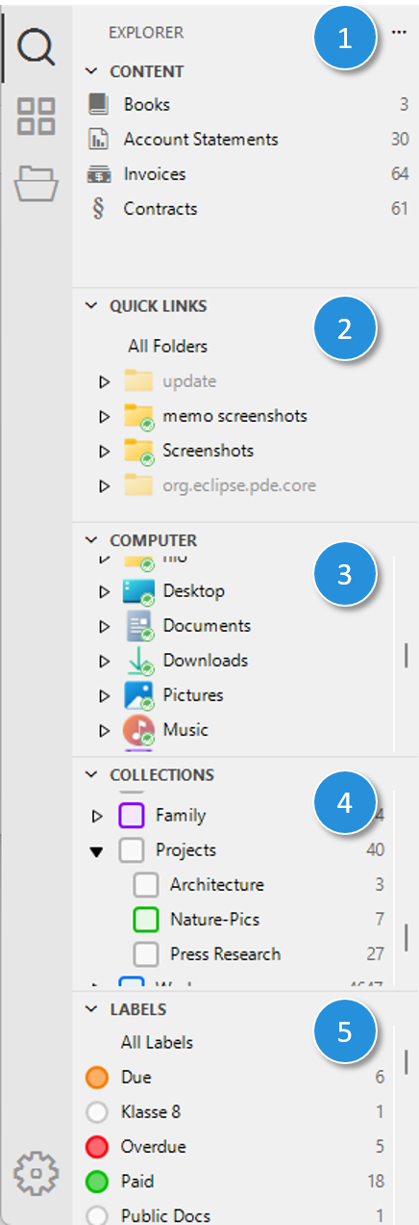Expand the org.eclipse.pde.core folder arrow
Image resolution: width=419 pixels, height=1225 pixels.
105,486
